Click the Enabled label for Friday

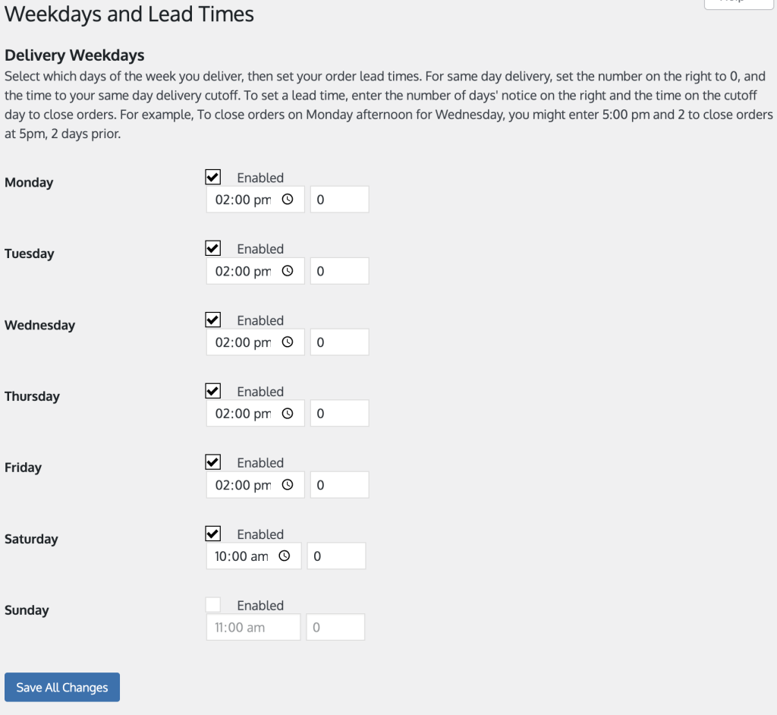(260, 462)
